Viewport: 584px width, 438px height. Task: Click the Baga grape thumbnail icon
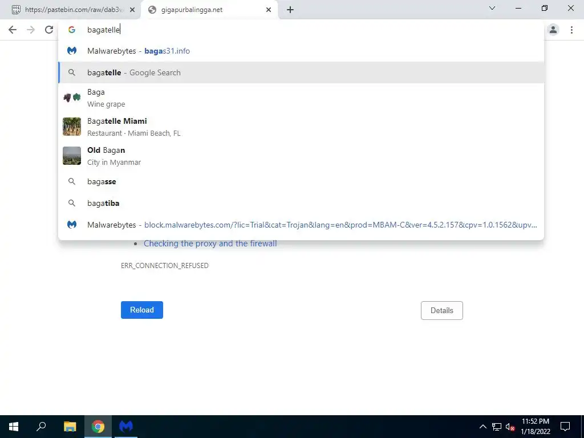[x=72, y=98]
